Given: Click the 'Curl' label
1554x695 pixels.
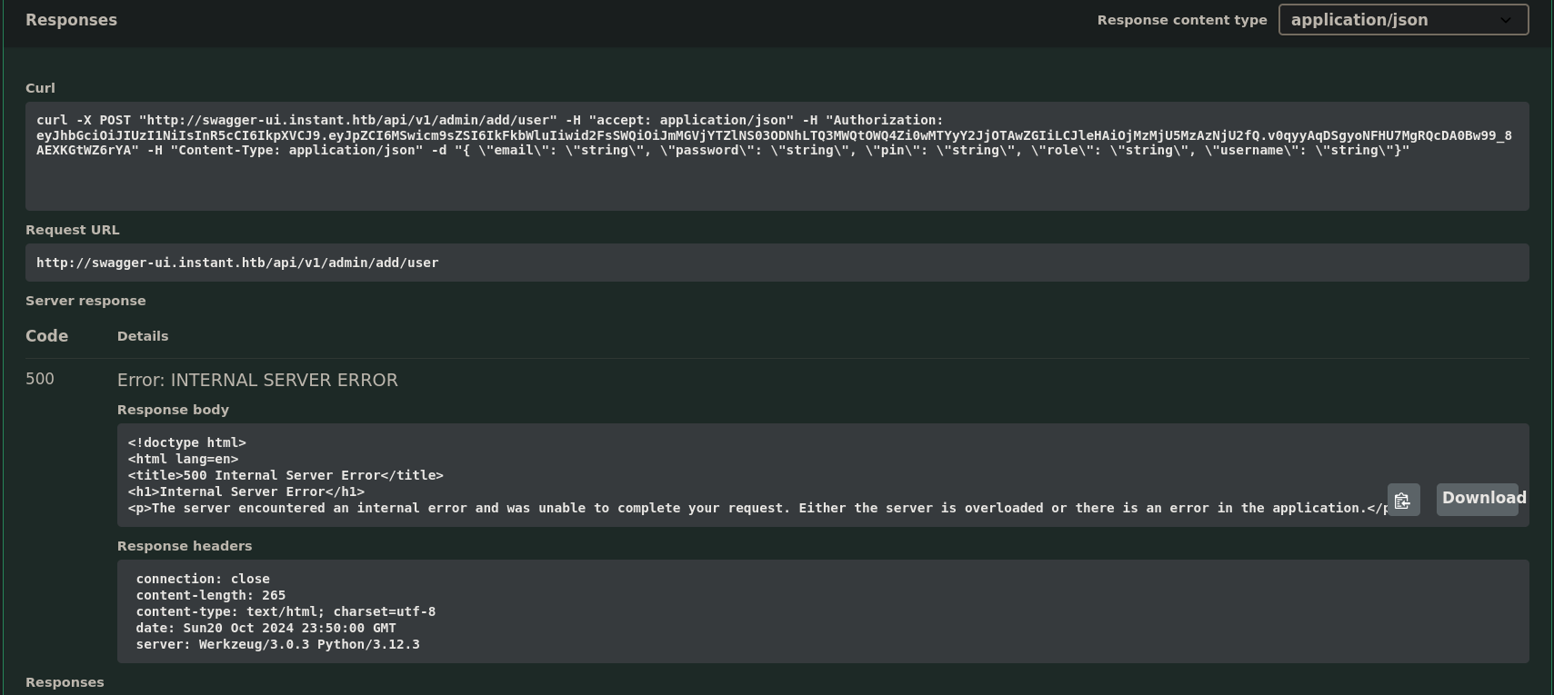Looking at the screenshot, I should 40,88.
